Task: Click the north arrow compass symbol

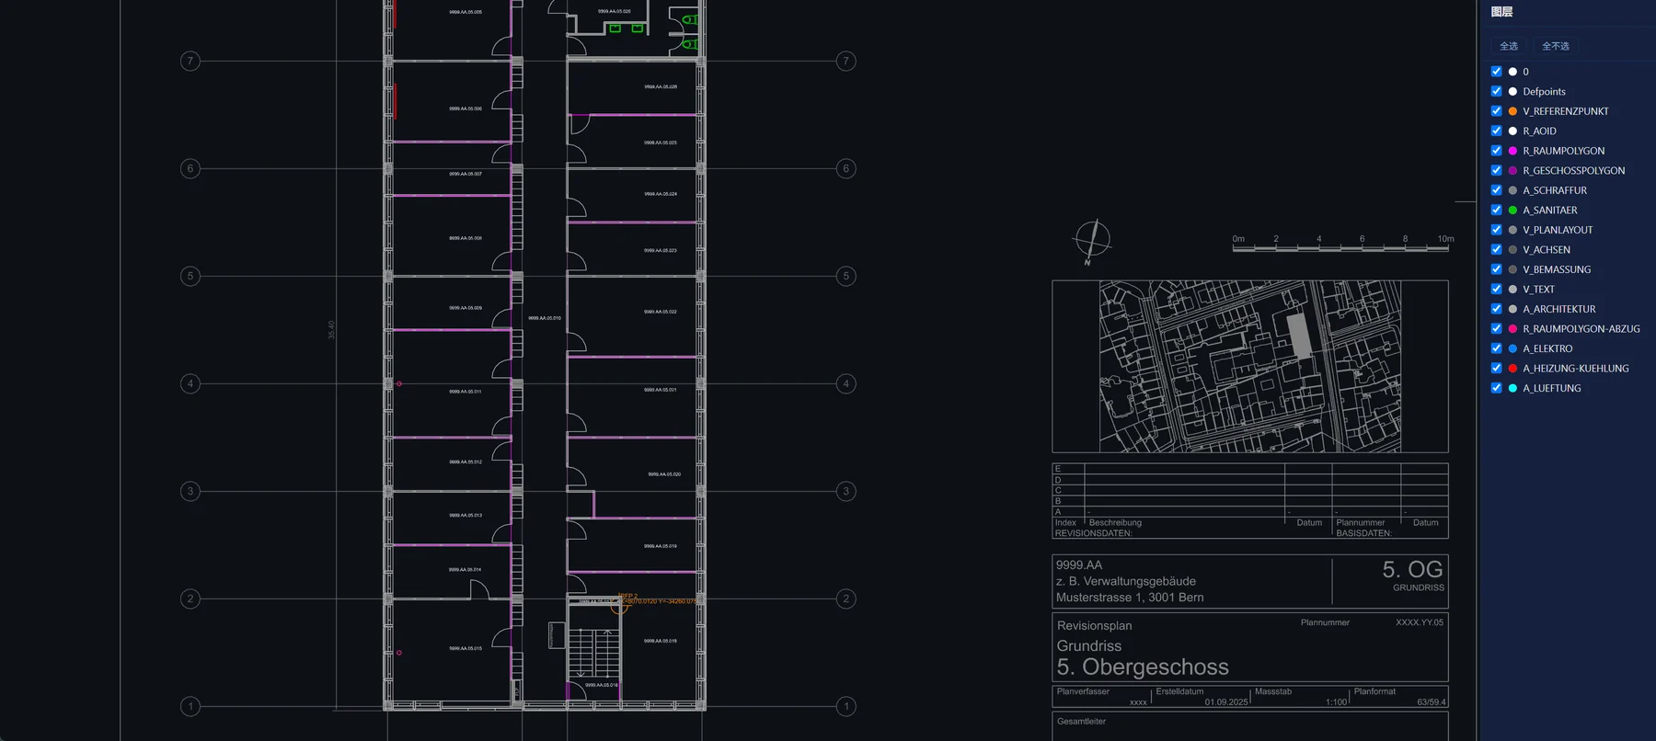Action: [x=1092, y=241]
